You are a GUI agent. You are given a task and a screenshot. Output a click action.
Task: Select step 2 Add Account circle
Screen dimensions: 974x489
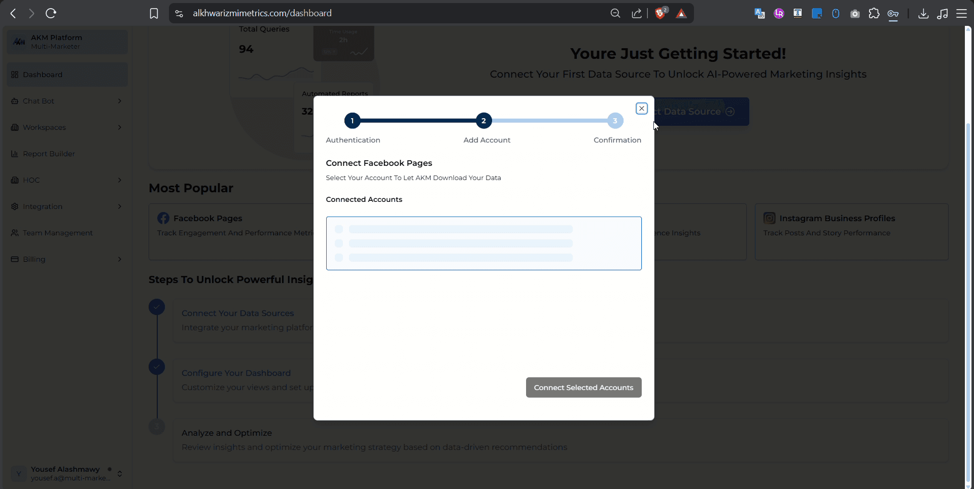click(483, 121)
